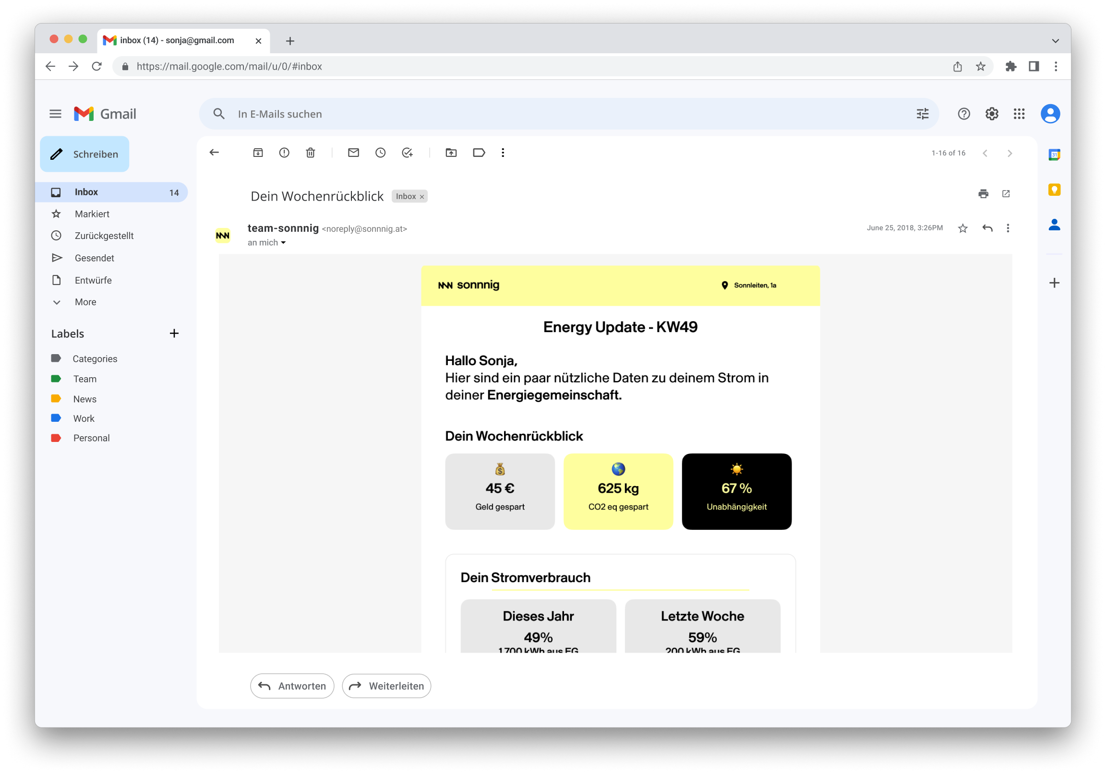The width and height of the screenshot is (1106, 774).
Task: Move email using the folder arrow icon
Action: [x=451, y=153]
